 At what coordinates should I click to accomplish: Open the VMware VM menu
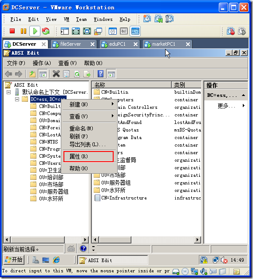(67, 19)
